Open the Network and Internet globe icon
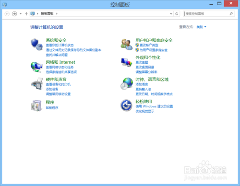The height and width of the screenshot is (186, 240). (x=37, y=67)
